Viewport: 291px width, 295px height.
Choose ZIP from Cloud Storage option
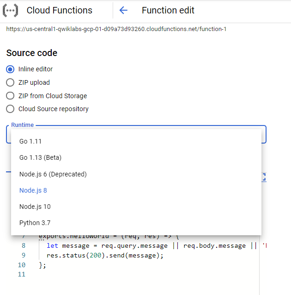point(10,96)
